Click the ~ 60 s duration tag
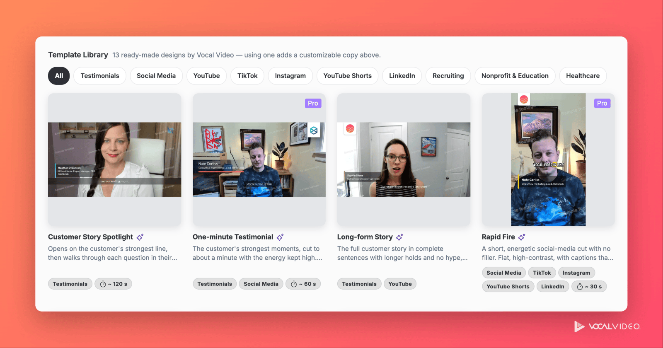Screen dimensions: 663x348 point(303,284)
